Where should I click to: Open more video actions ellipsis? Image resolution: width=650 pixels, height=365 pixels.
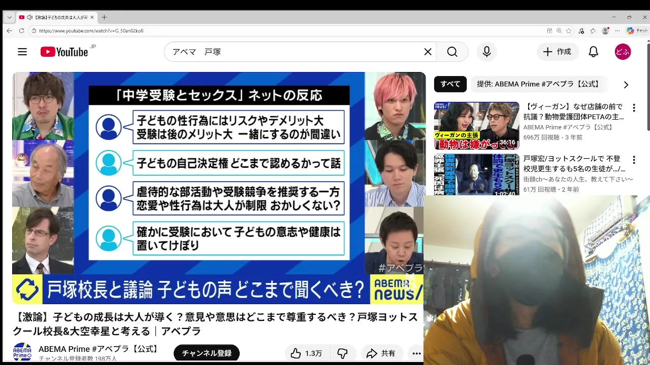click(416, 353)
